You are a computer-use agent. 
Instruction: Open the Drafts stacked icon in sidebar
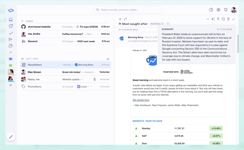10,46
